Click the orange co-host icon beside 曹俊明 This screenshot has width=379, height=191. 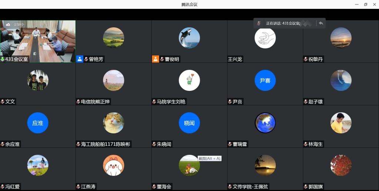[155, 59]
